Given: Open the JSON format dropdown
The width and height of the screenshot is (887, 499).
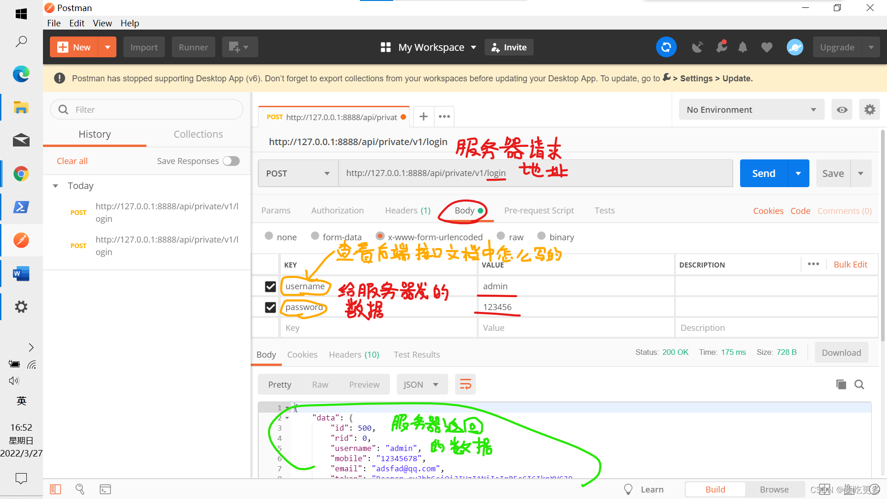Looking at the screenshot, I should point(421,384).
